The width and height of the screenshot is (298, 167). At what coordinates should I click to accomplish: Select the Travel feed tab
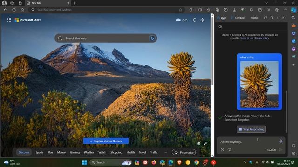click(142, 152)
